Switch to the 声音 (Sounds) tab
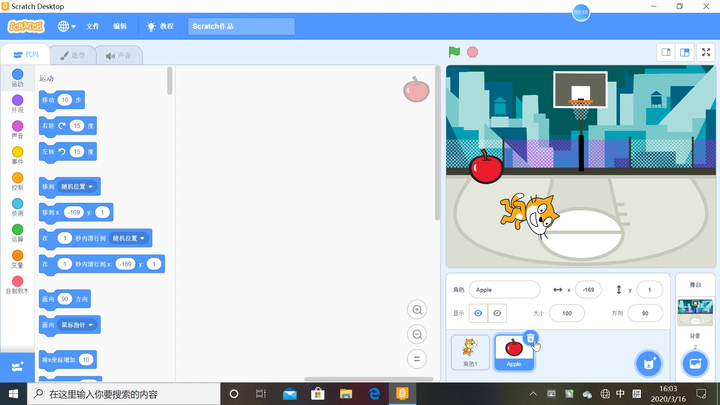Screen dimensions: 720x405 [x=118, y=55]
